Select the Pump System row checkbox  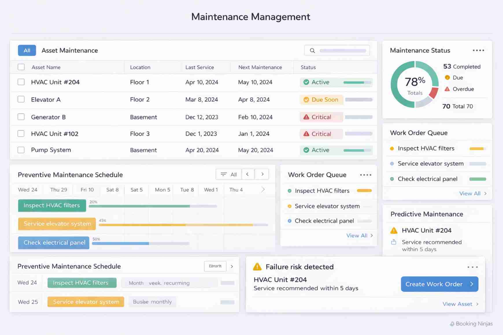pyautogui.click(x=21, y=150)
